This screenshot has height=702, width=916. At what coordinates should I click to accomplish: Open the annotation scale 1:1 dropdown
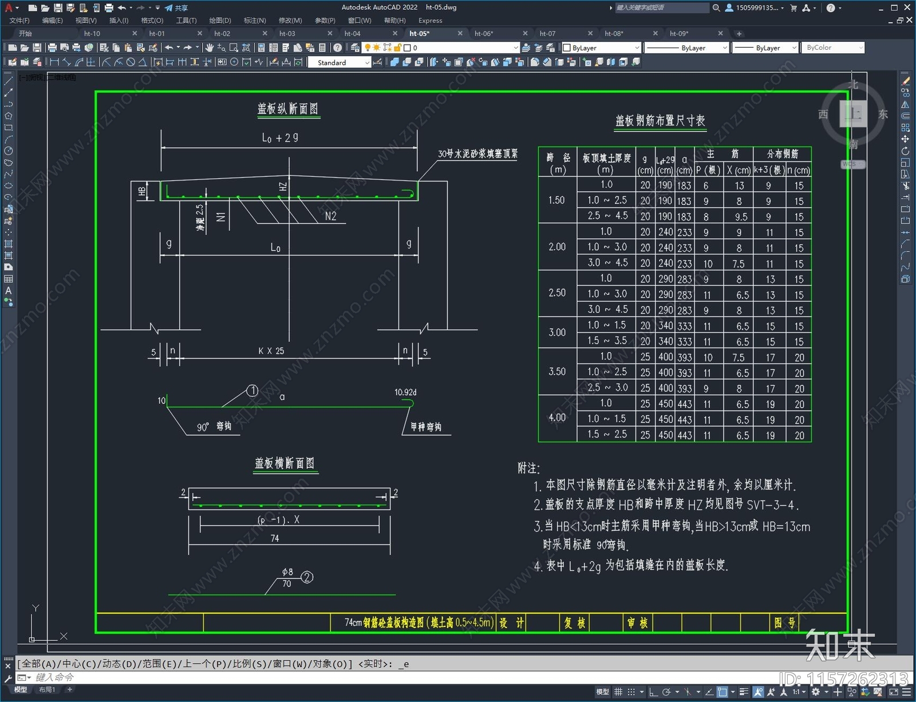click(799, 692)
